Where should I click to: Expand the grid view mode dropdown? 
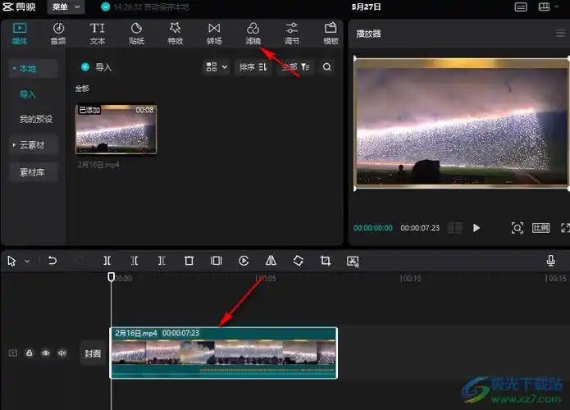click(217, 67)
